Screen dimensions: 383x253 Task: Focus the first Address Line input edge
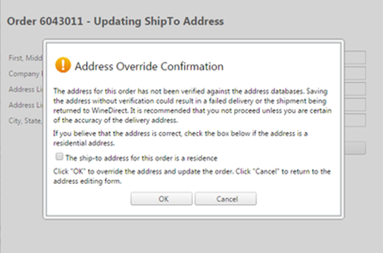click(x=355, y=89)
